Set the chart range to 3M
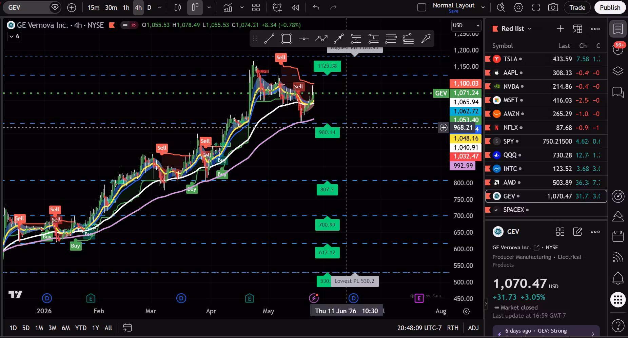628x338 pixels. [53, 328]
